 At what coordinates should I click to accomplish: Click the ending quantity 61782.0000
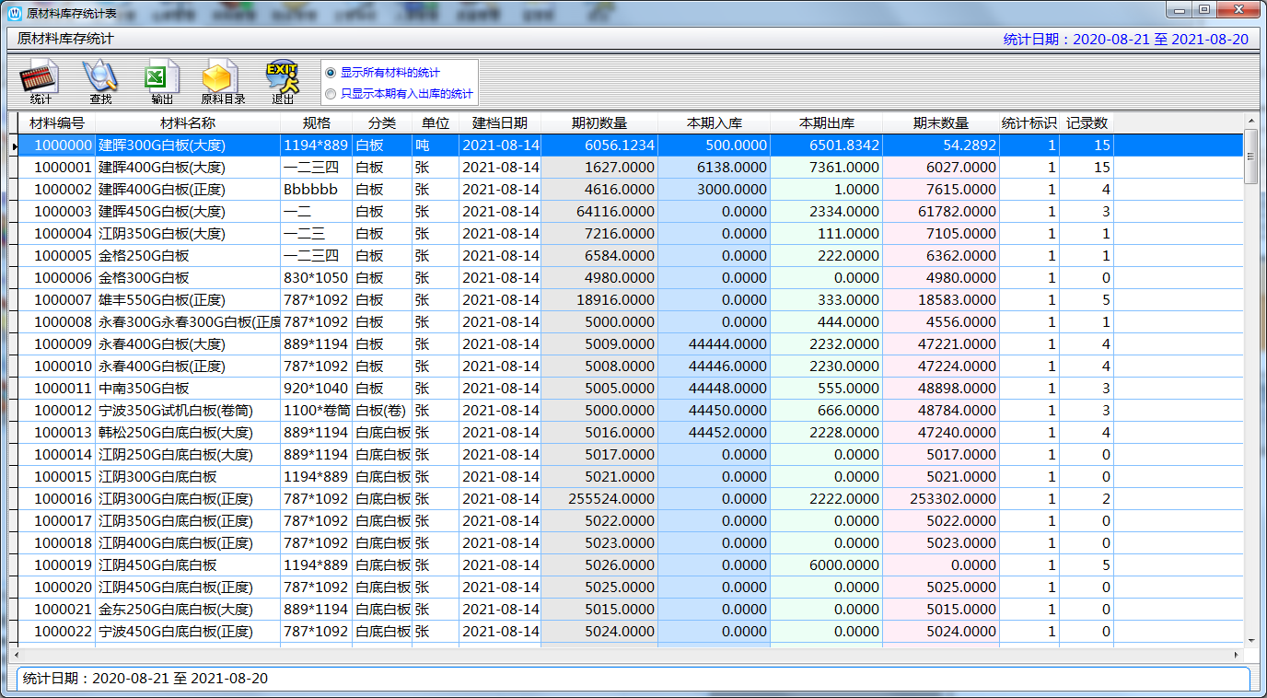coord(941,212)
